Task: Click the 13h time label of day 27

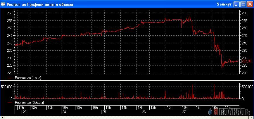Action: (198, 108)
